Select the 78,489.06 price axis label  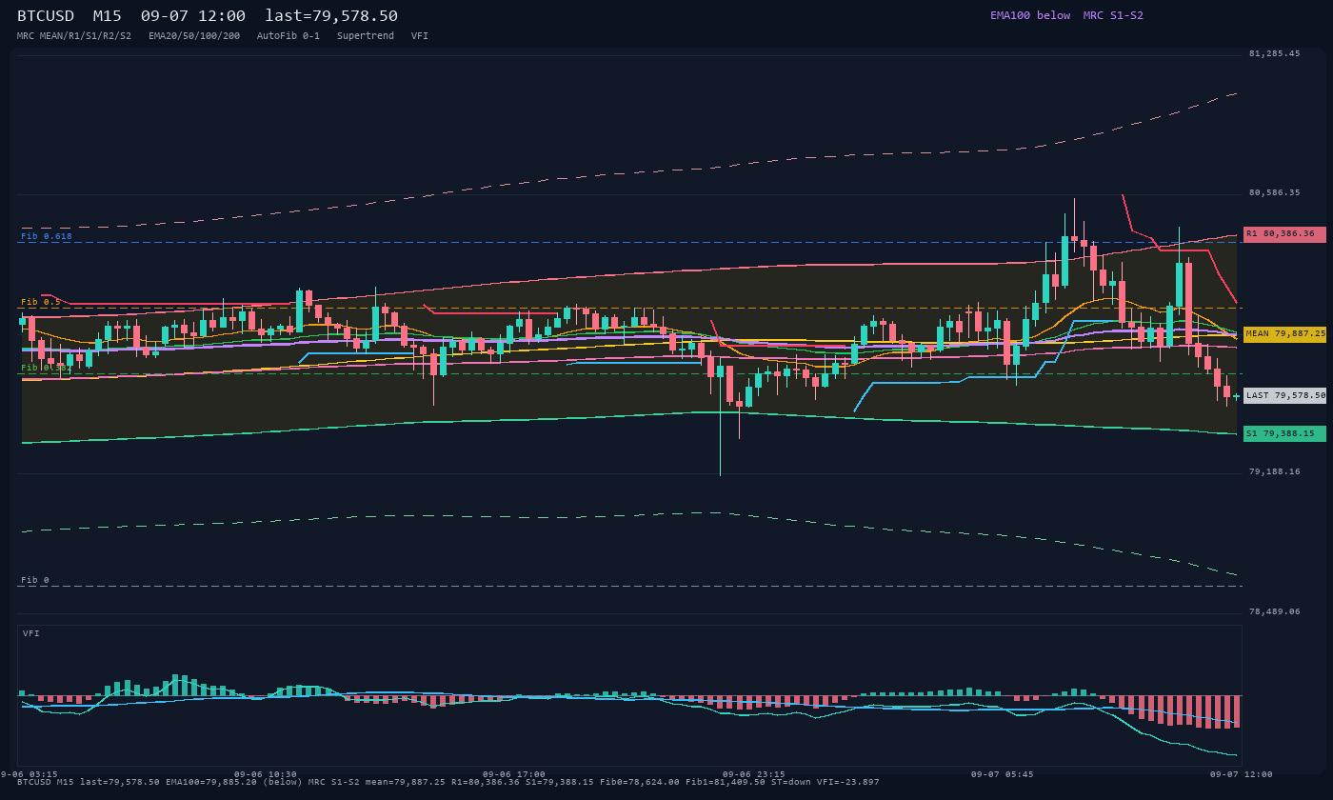pos(1274,611)
